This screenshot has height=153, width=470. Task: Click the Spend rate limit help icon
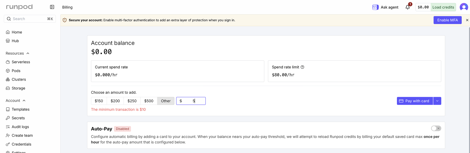click(x=303, y=67)
